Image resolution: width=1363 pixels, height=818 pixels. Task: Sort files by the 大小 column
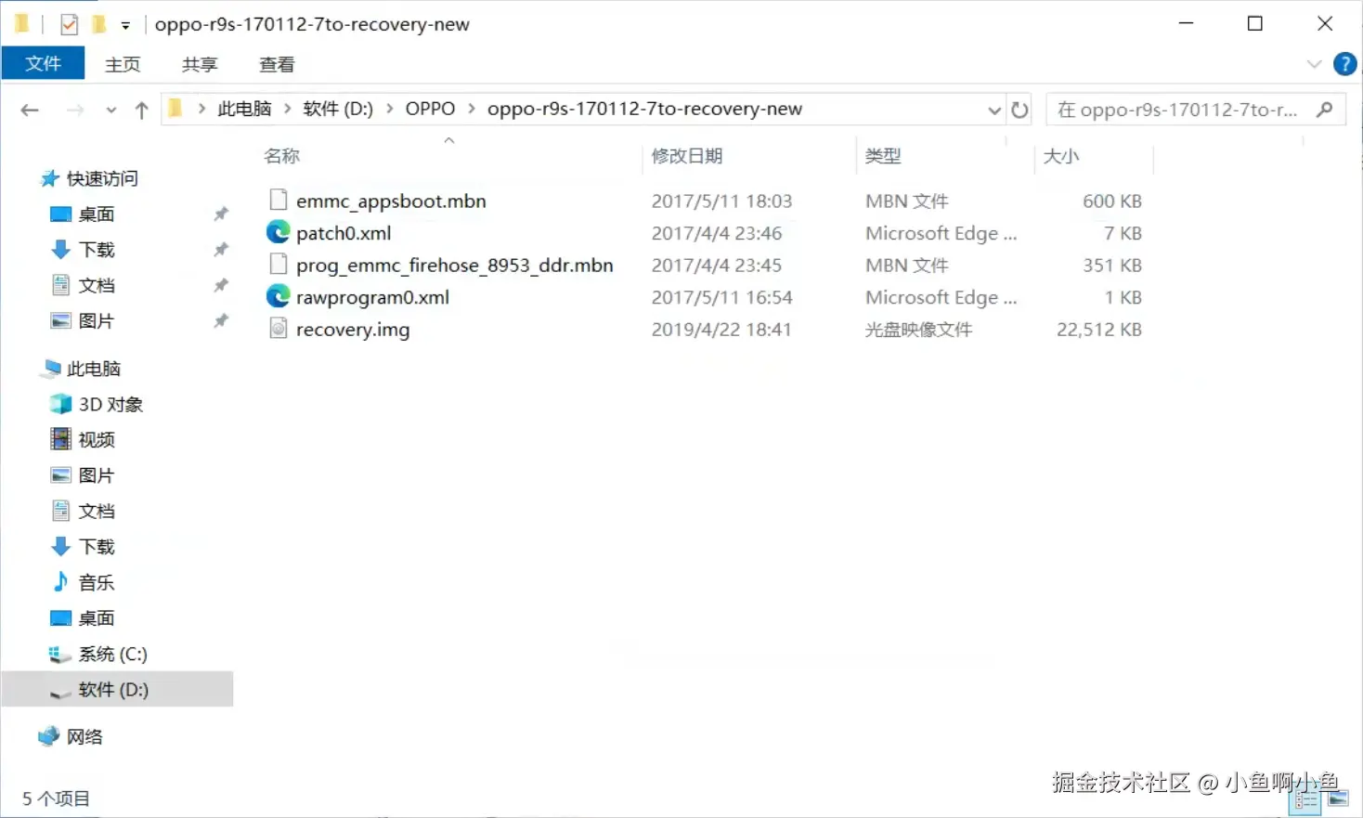tap(1061, 156)
